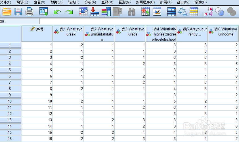This screenshot has width=239, height=142.
Task: Recall recently used dialogs icon
Action: pyautogui.click(x=43, y=12)
